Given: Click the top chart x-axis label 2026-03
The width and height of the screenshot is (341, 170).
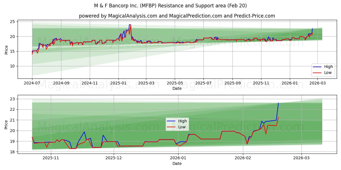Looking at the screenshot, I should (x=317, y=84).
